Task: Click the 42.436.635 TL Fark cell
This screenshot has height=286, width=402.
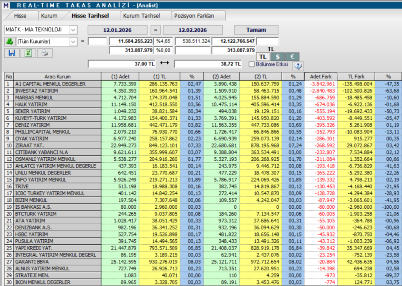Action: (356, 262)
